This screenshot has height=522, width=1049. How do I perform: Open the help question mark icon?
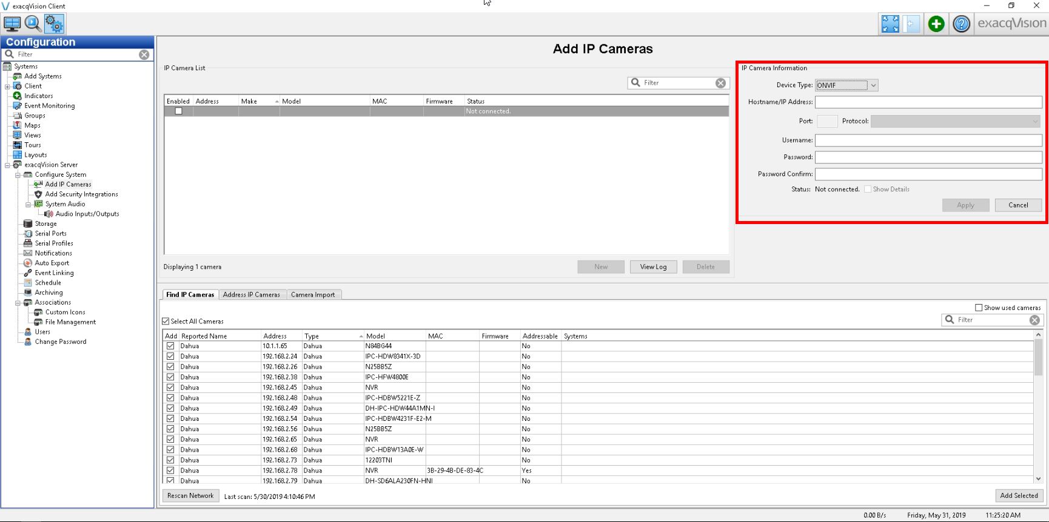(x=961, y=24)
